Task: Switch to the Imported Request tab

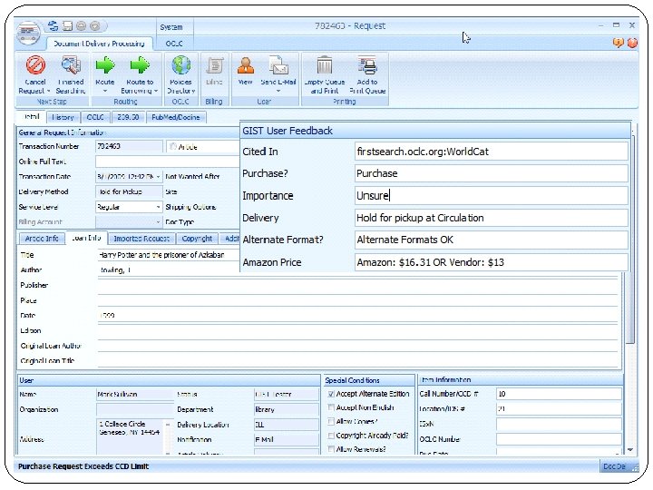Action: coord(141,239)
